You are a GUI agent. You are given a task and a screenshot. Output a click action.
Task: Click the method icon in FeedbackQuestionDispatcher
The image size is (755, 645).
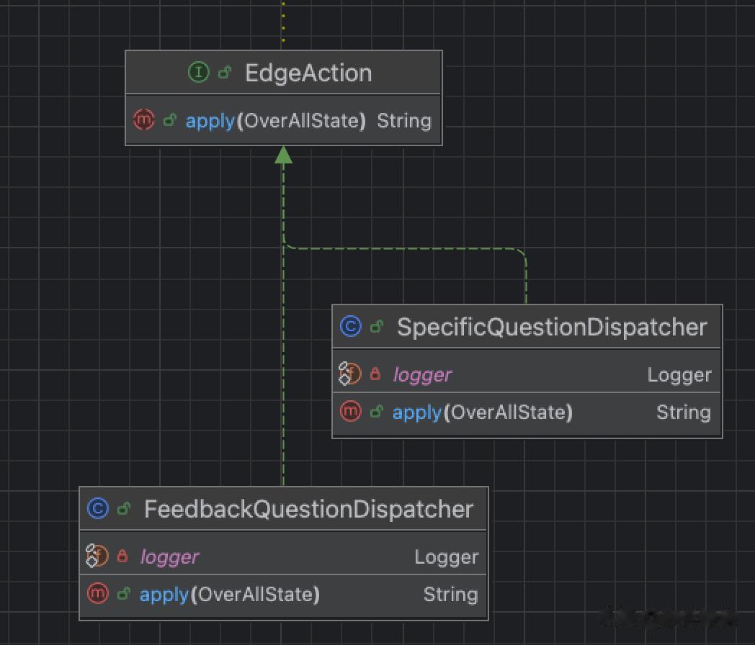tap(97, 594)
